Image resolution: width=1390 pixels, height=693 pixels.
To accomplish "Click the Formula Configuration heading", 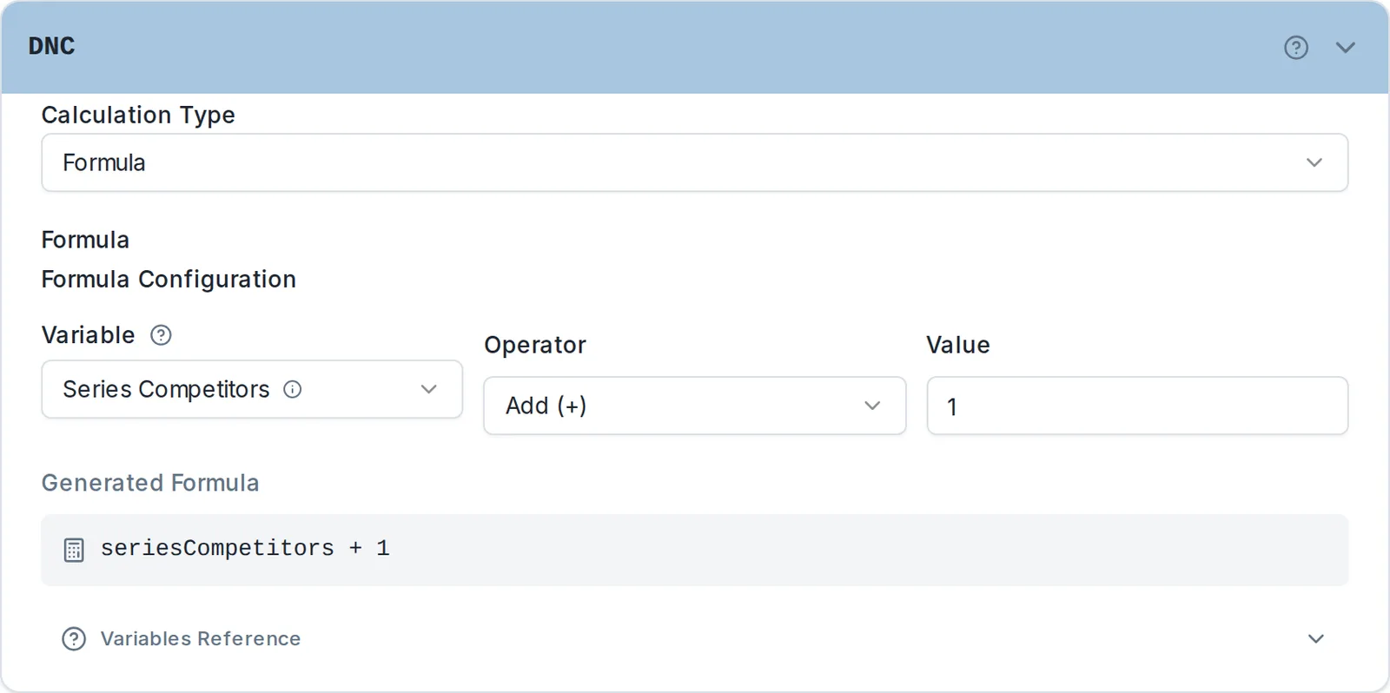I will pyautogui.click(x=169, y=280).
